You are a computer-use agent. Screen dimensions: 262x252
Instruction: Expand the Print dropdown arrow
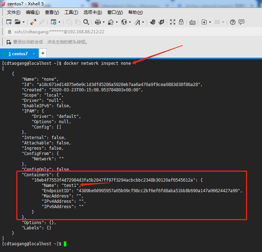coord(104,22)
